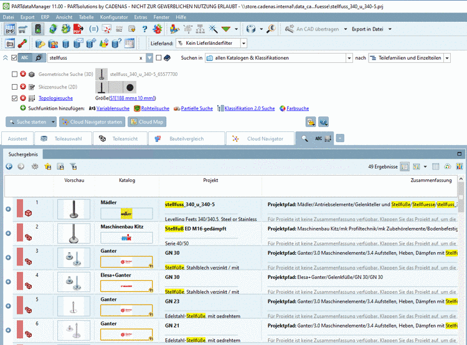467x345 pixels.
Task: Click the green downward triangle icon
Action: pyautogui.click(x=226, y=29)
